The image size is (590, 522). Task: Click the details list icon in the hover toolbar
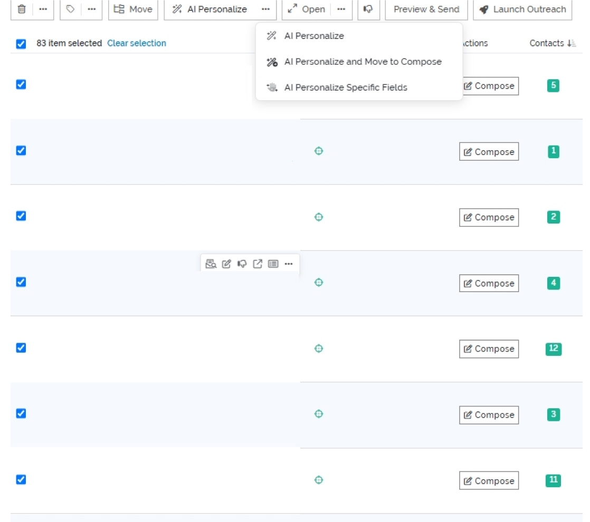coord(273,264)
